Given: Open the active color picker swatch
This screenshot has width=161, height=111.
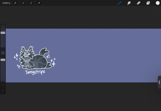Looking at the screenshot, I should (x=158, y=3).
